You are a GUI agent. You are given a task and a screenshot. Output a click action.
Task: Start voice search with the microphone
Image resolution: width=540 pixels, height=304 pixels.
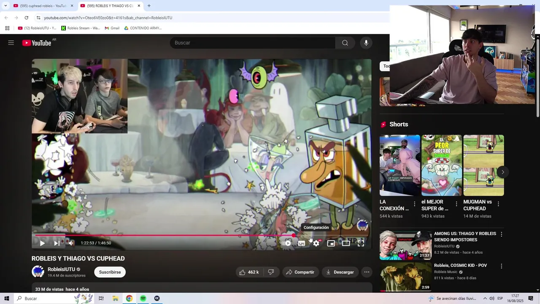366,43
